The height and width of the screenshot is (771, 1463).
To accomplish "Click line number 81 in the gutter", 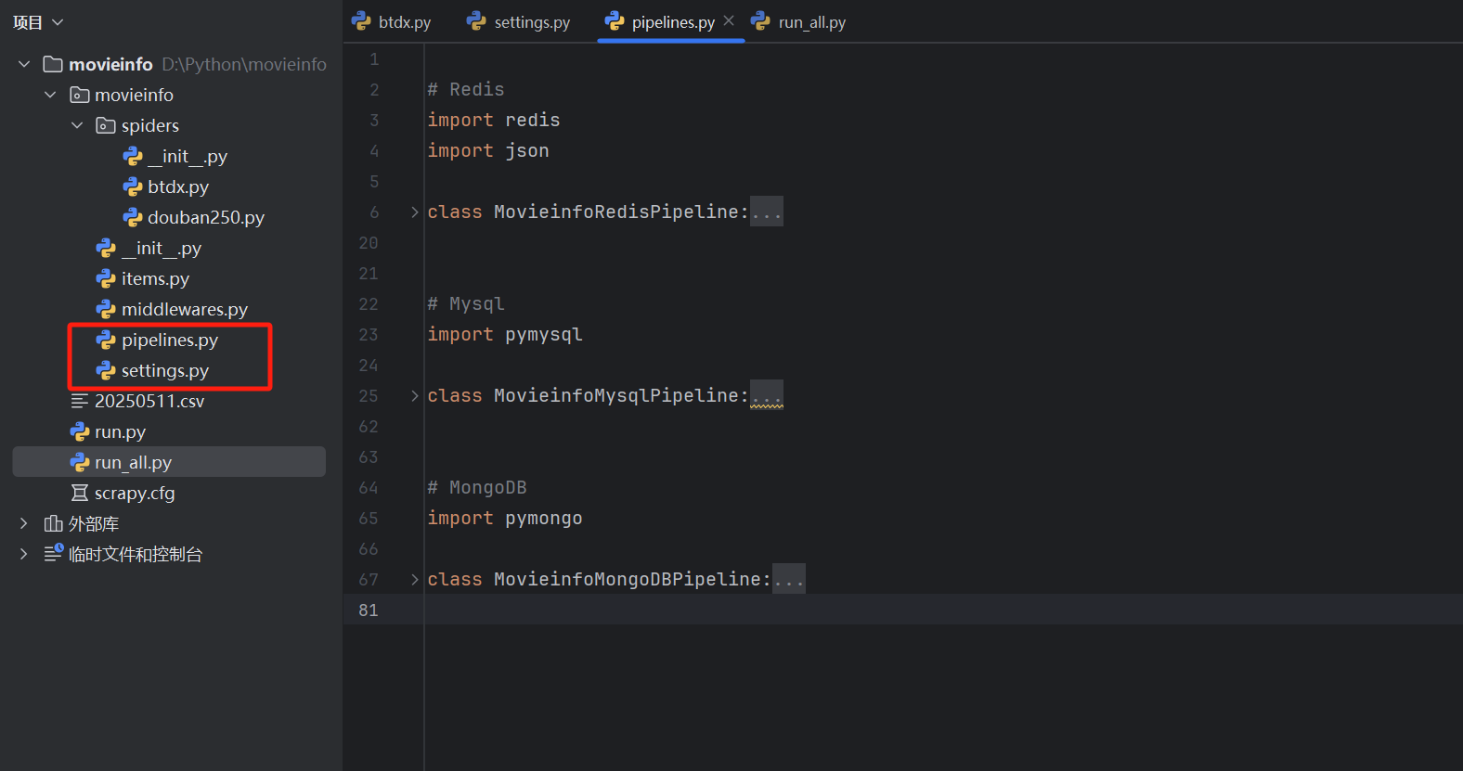I will pyautogui.click(x=369, y=610).
